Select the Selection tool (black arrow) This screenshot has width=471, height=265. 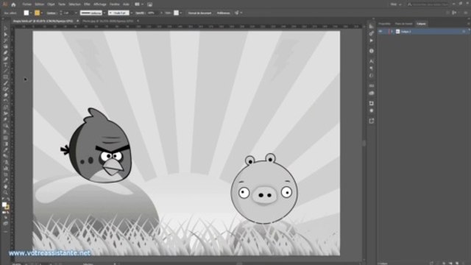point(5,29)
